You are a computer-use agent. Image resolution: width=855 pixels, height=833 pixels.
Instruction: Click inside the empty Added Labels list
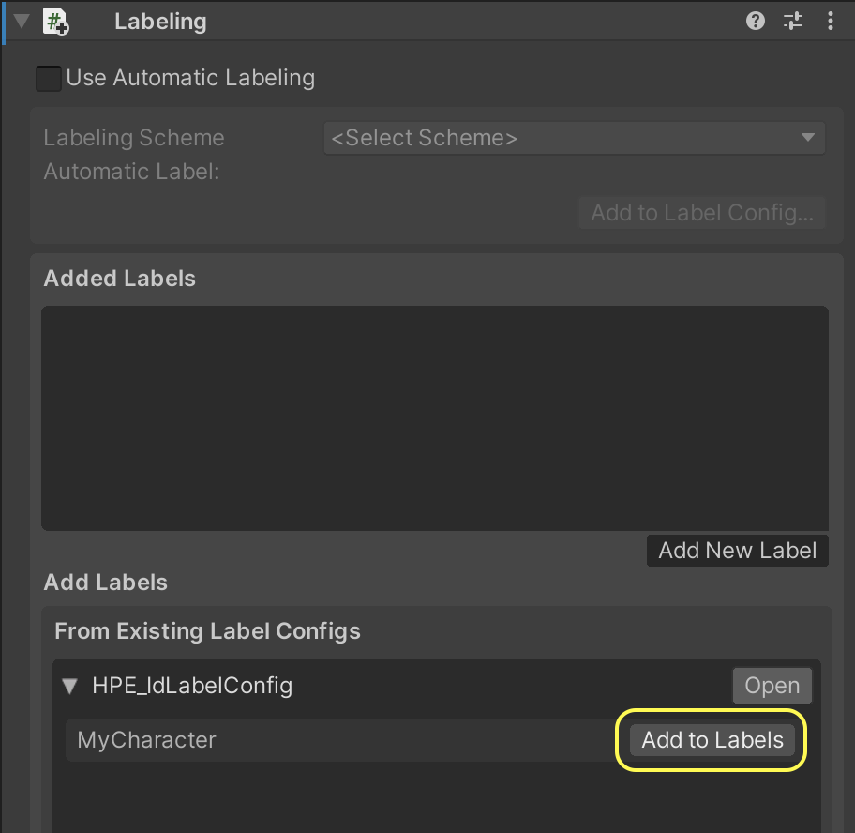pos(434,417)
